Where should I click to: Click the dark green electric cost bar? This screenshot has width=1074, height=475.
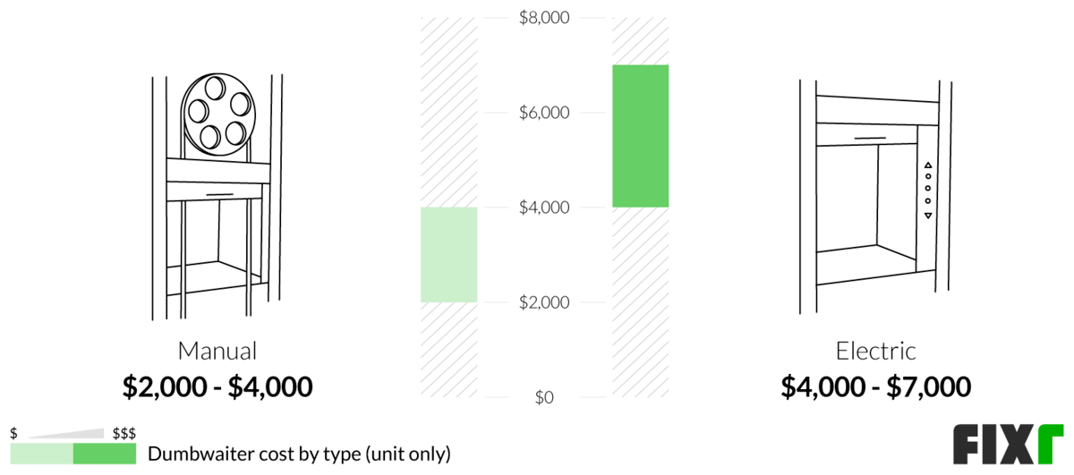point(641,136)
